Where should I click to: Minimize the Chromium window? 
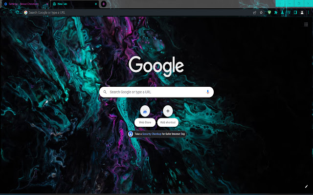290,3
